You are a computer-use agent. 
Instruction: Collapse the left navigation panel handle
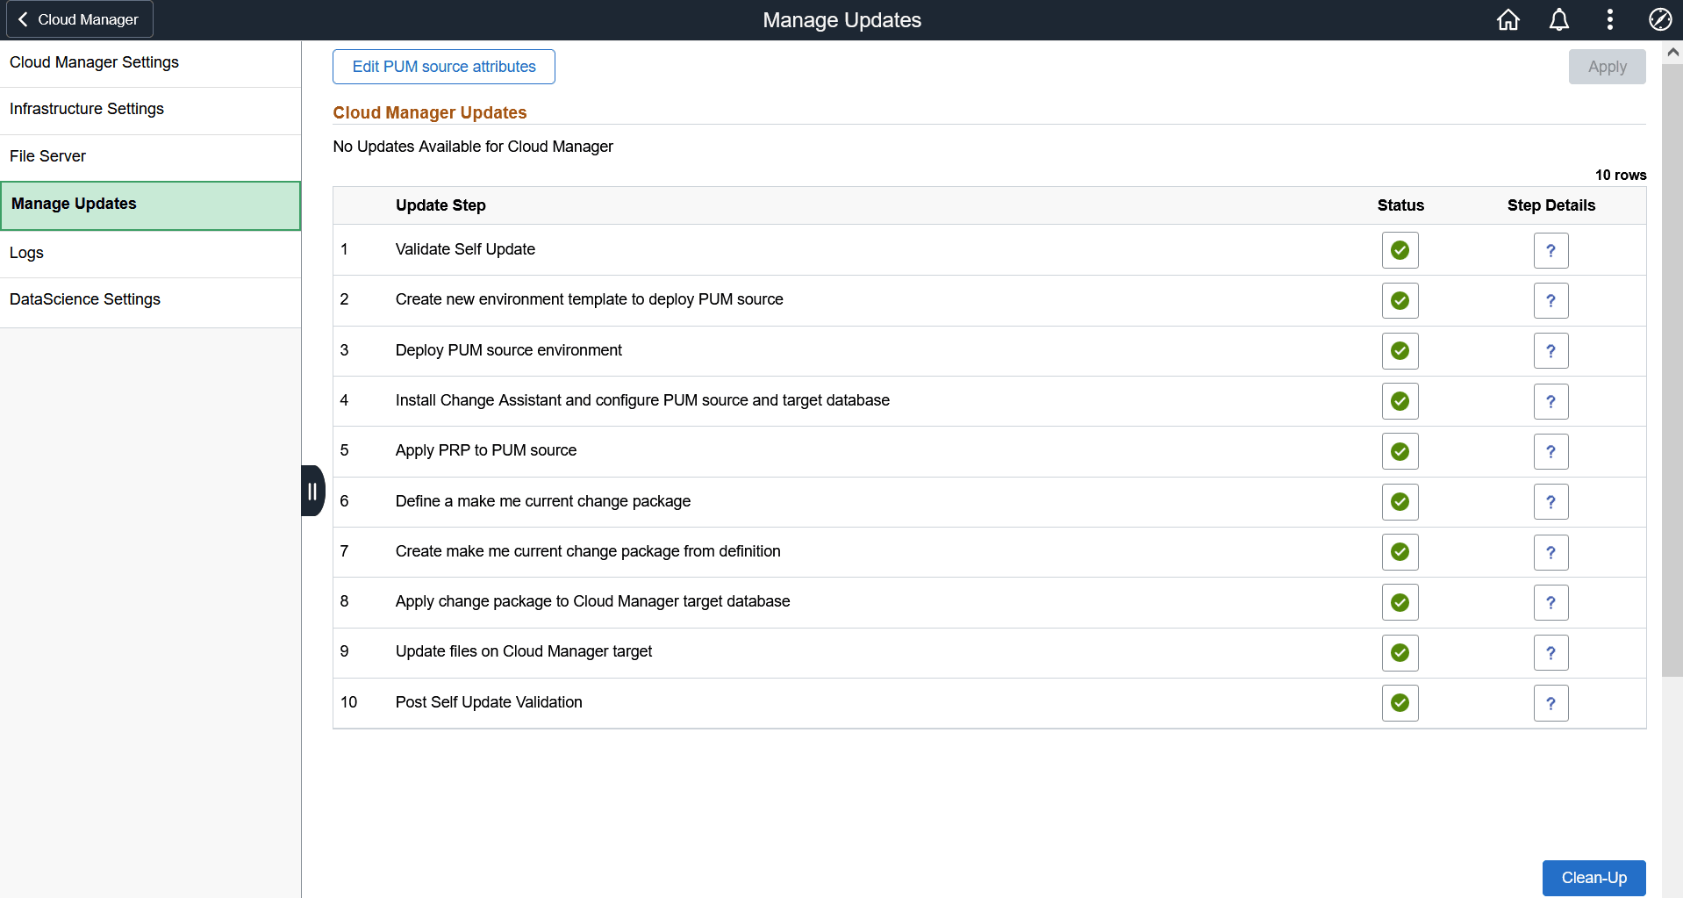[x=312, y=491]
